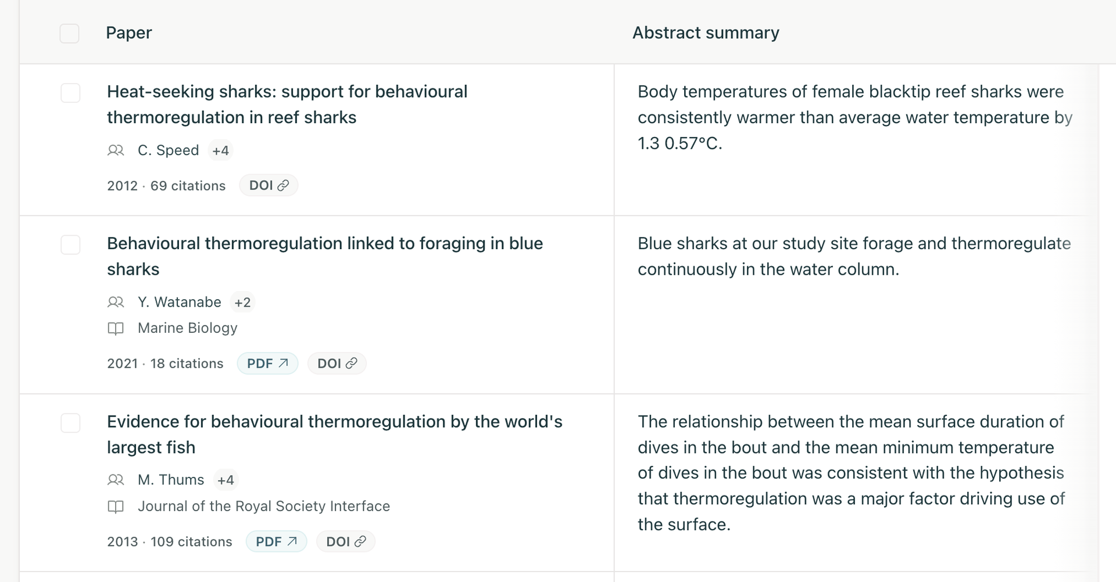The image size is (1116, 582).
Task: Expand the +2 authors next to Y. Watanabe
Action: 242,302
